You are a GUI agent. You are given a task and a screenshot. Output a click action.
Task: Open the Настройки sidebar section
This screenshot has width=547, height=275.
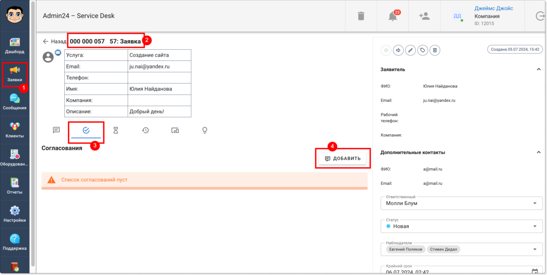[x=15, y=215]
